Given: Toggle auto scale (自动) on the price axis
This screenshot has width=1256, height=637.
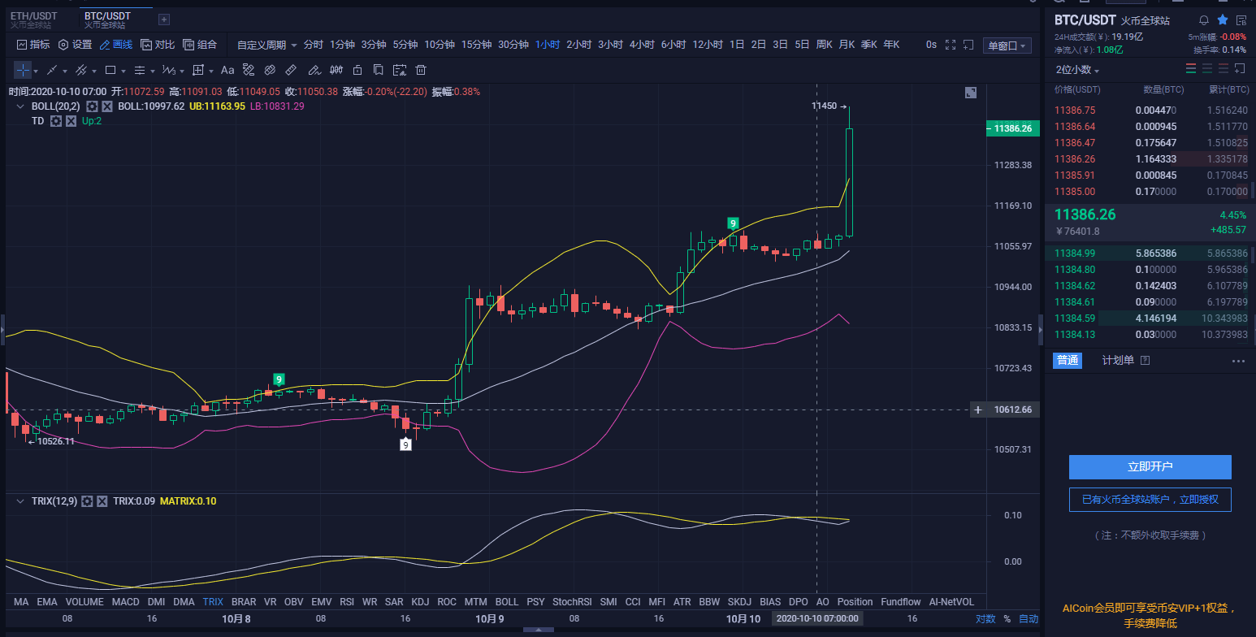Looking at the screenshot, I should coord(1028,618).
